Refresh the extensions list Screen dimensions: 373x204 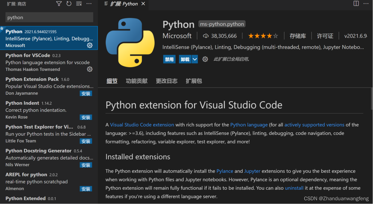(69, 4)
